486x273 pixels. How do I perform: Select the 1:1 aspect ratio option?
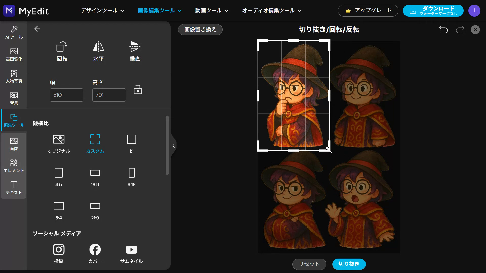[131, 143]
